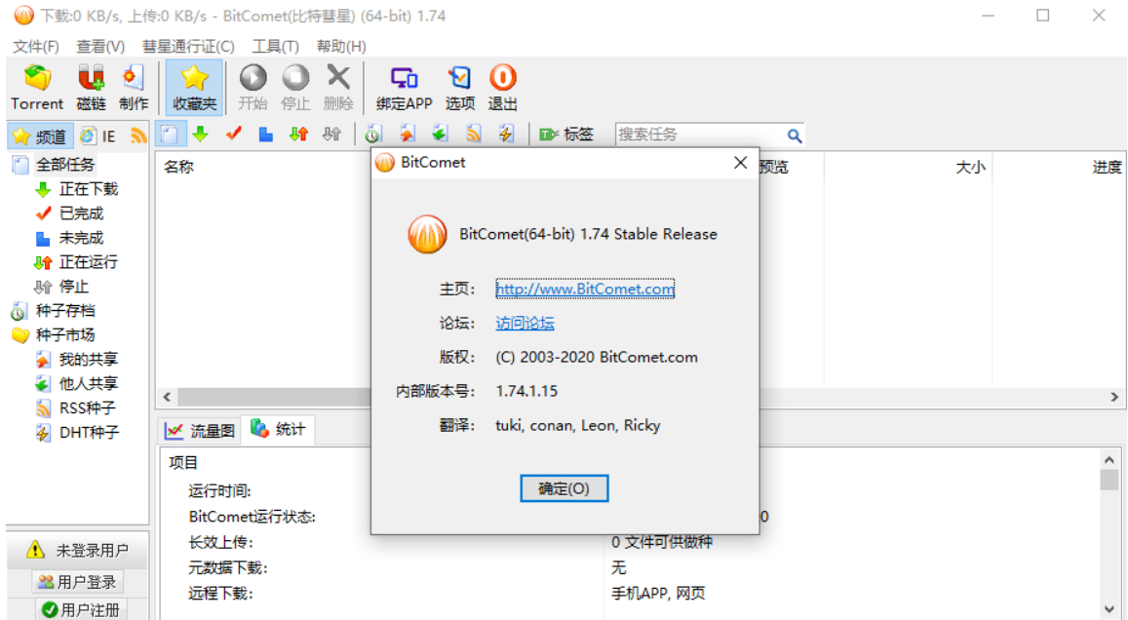
Task: Click the task list horizontal scrollbar right arrow
Action: coord(1114,397)
